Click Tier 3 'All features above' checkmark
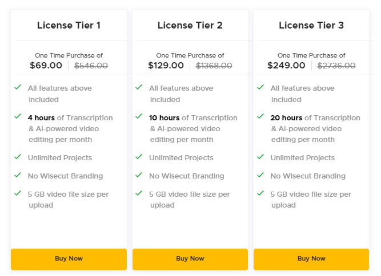381x276 pixels. pyautogui.click(x=260, y=87)
